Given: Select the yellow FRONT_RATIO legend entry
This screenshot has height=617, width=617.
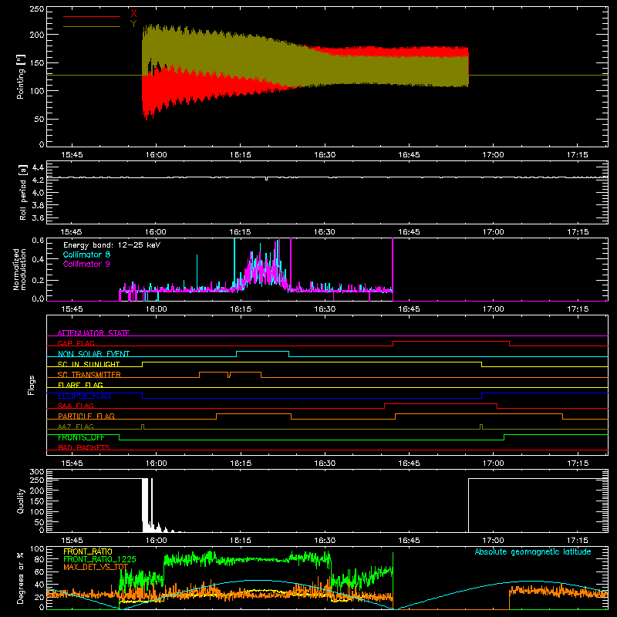Looking at the screenshot, I should click(88, 551).
